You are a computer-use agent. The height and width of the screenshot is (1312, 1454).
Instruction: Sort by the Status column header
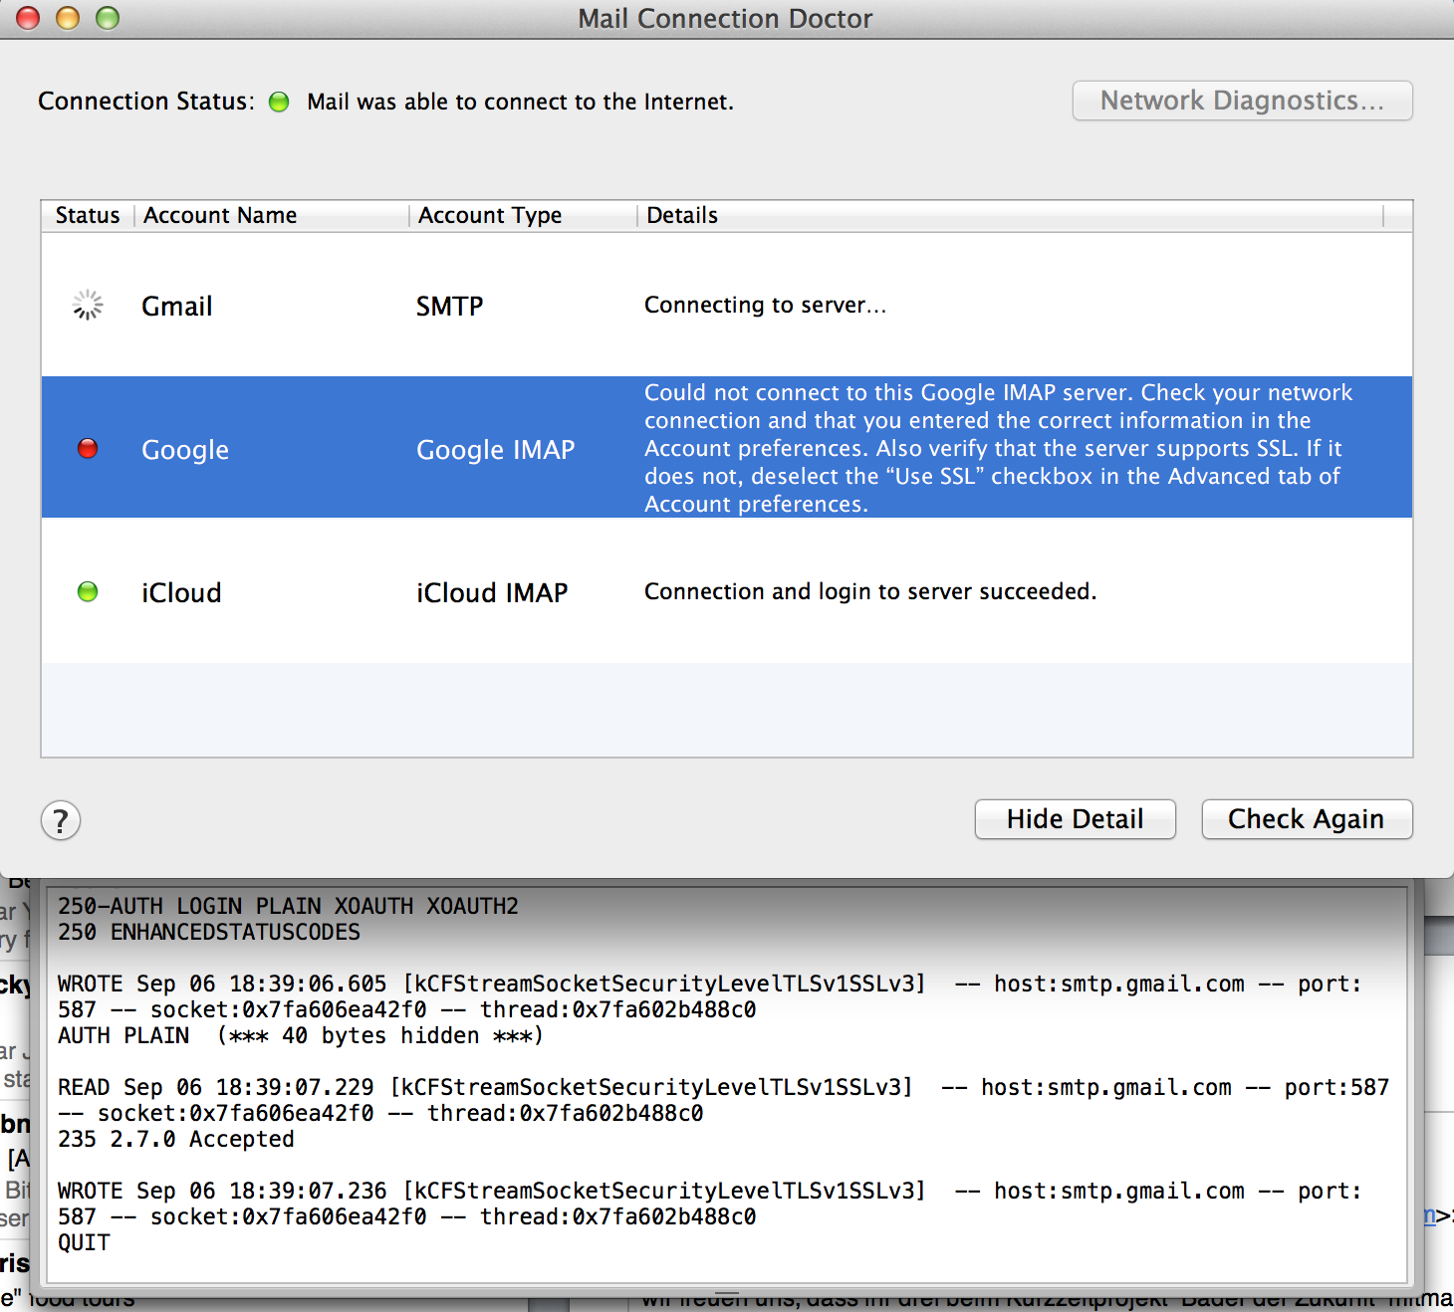click(88, 215)
